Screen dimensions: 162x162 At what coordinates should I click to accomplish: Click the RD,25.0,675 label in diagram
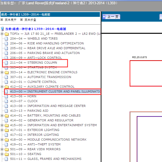pos(139,57)
